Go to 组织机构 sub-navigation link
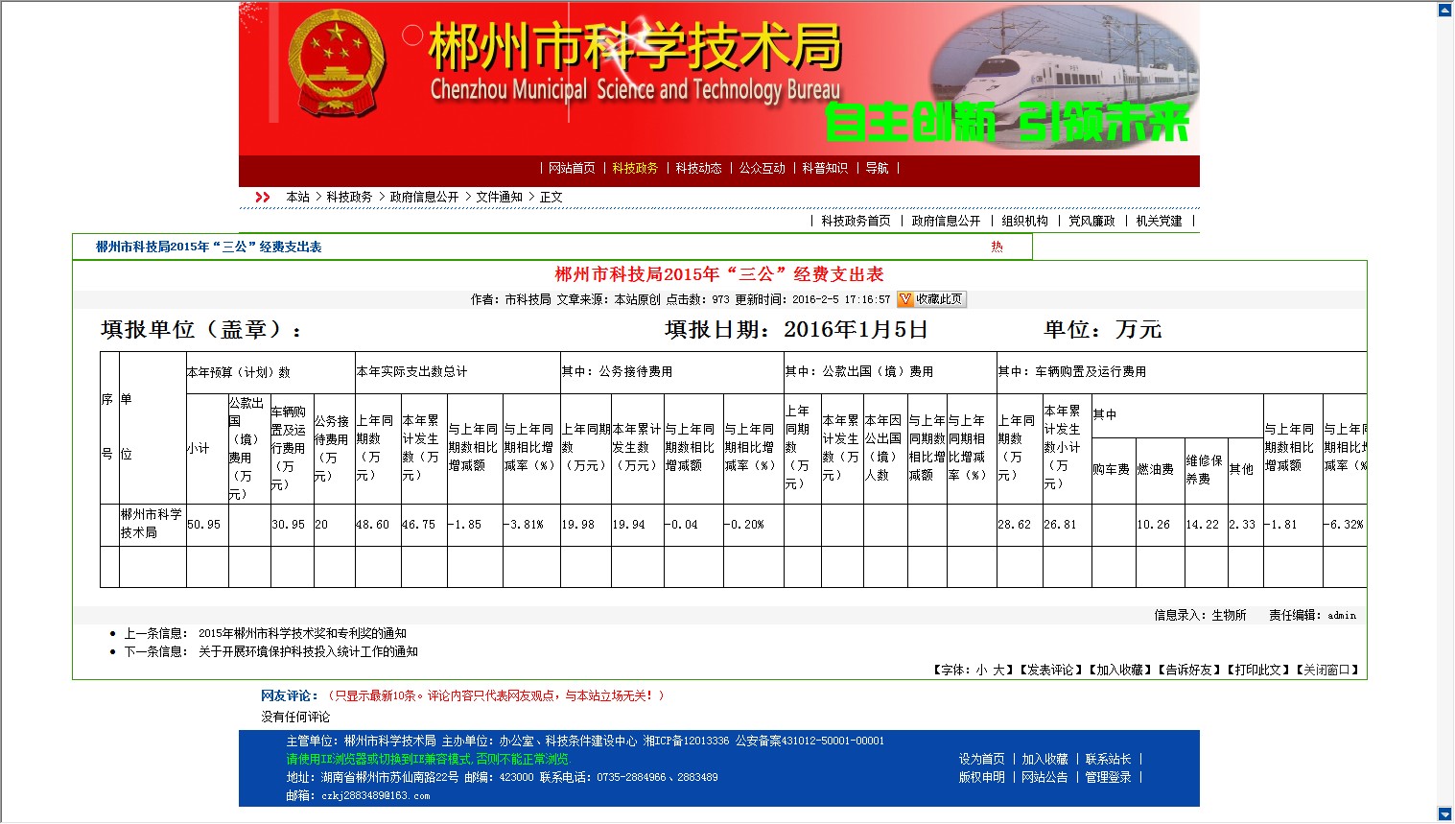The height and width of the screenshot is (824, 1455). coord(1024,221)
